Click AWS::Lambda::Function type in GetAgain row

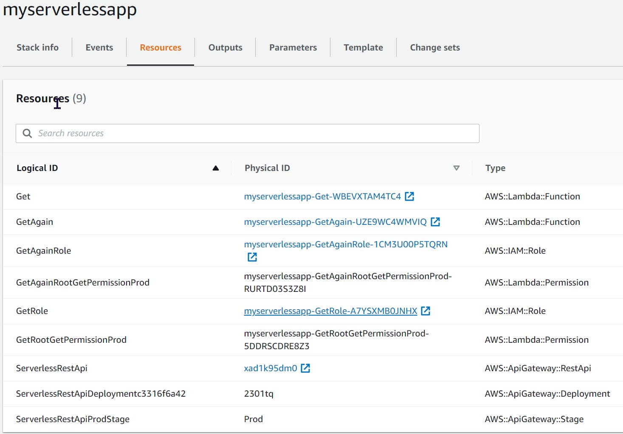[532, 222]
